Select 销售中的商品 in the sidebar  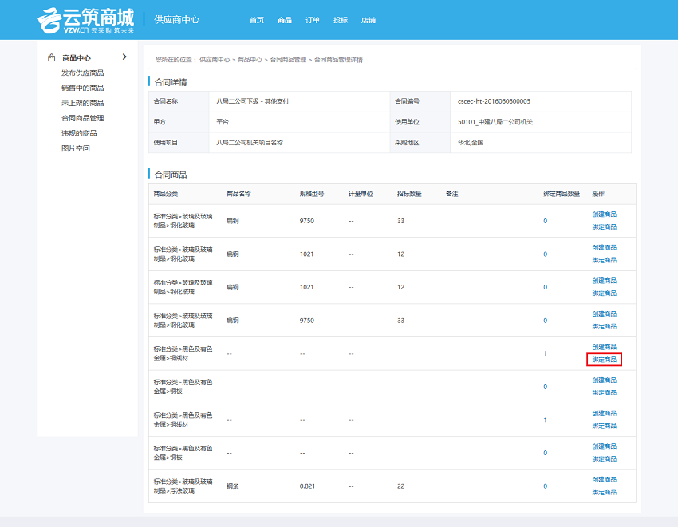(82, 88)
